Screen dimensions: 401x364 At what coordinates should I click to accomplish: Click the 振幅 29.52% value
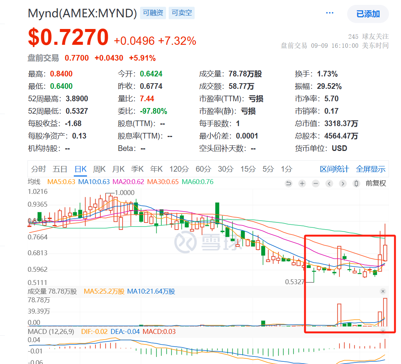coord(329,86)
